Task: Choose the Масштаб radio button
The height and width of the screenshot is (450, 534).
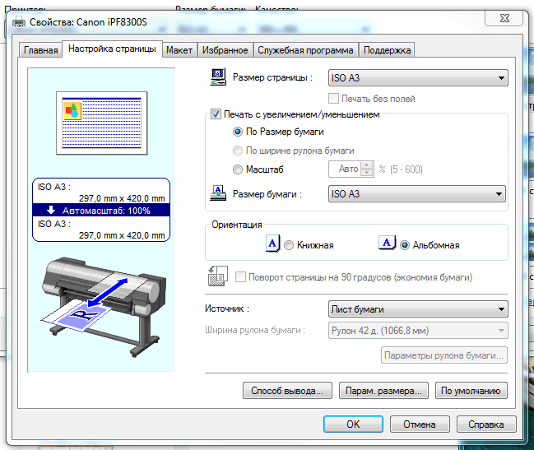Action: tap(237, 169)
